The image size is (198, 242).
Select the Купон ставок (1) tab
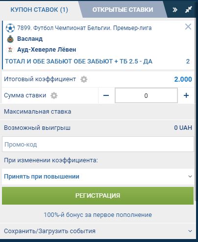(39, 10)
